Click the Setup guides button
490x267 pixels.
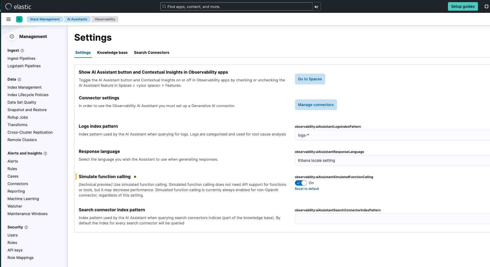pos(463,6)
